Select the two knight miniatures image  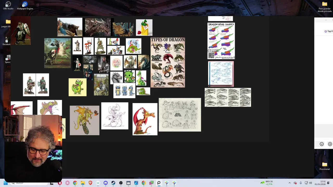36,85
